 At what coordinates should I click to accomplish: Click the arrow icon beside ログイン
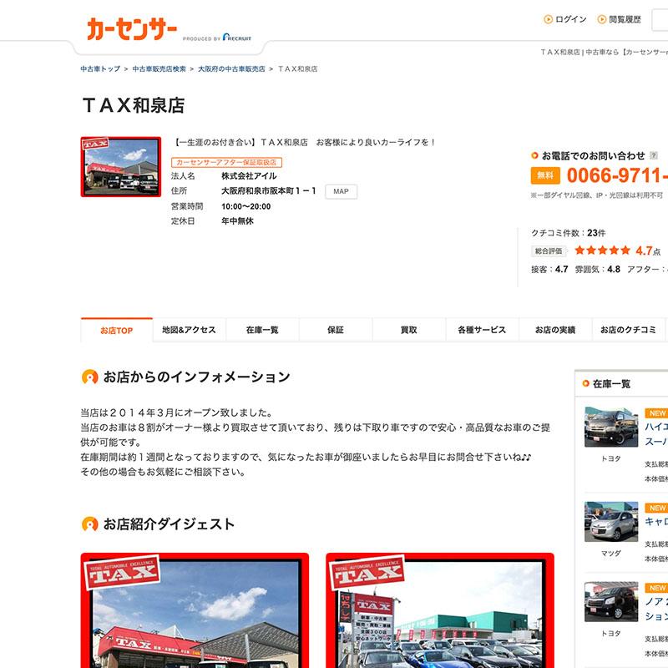549,19
